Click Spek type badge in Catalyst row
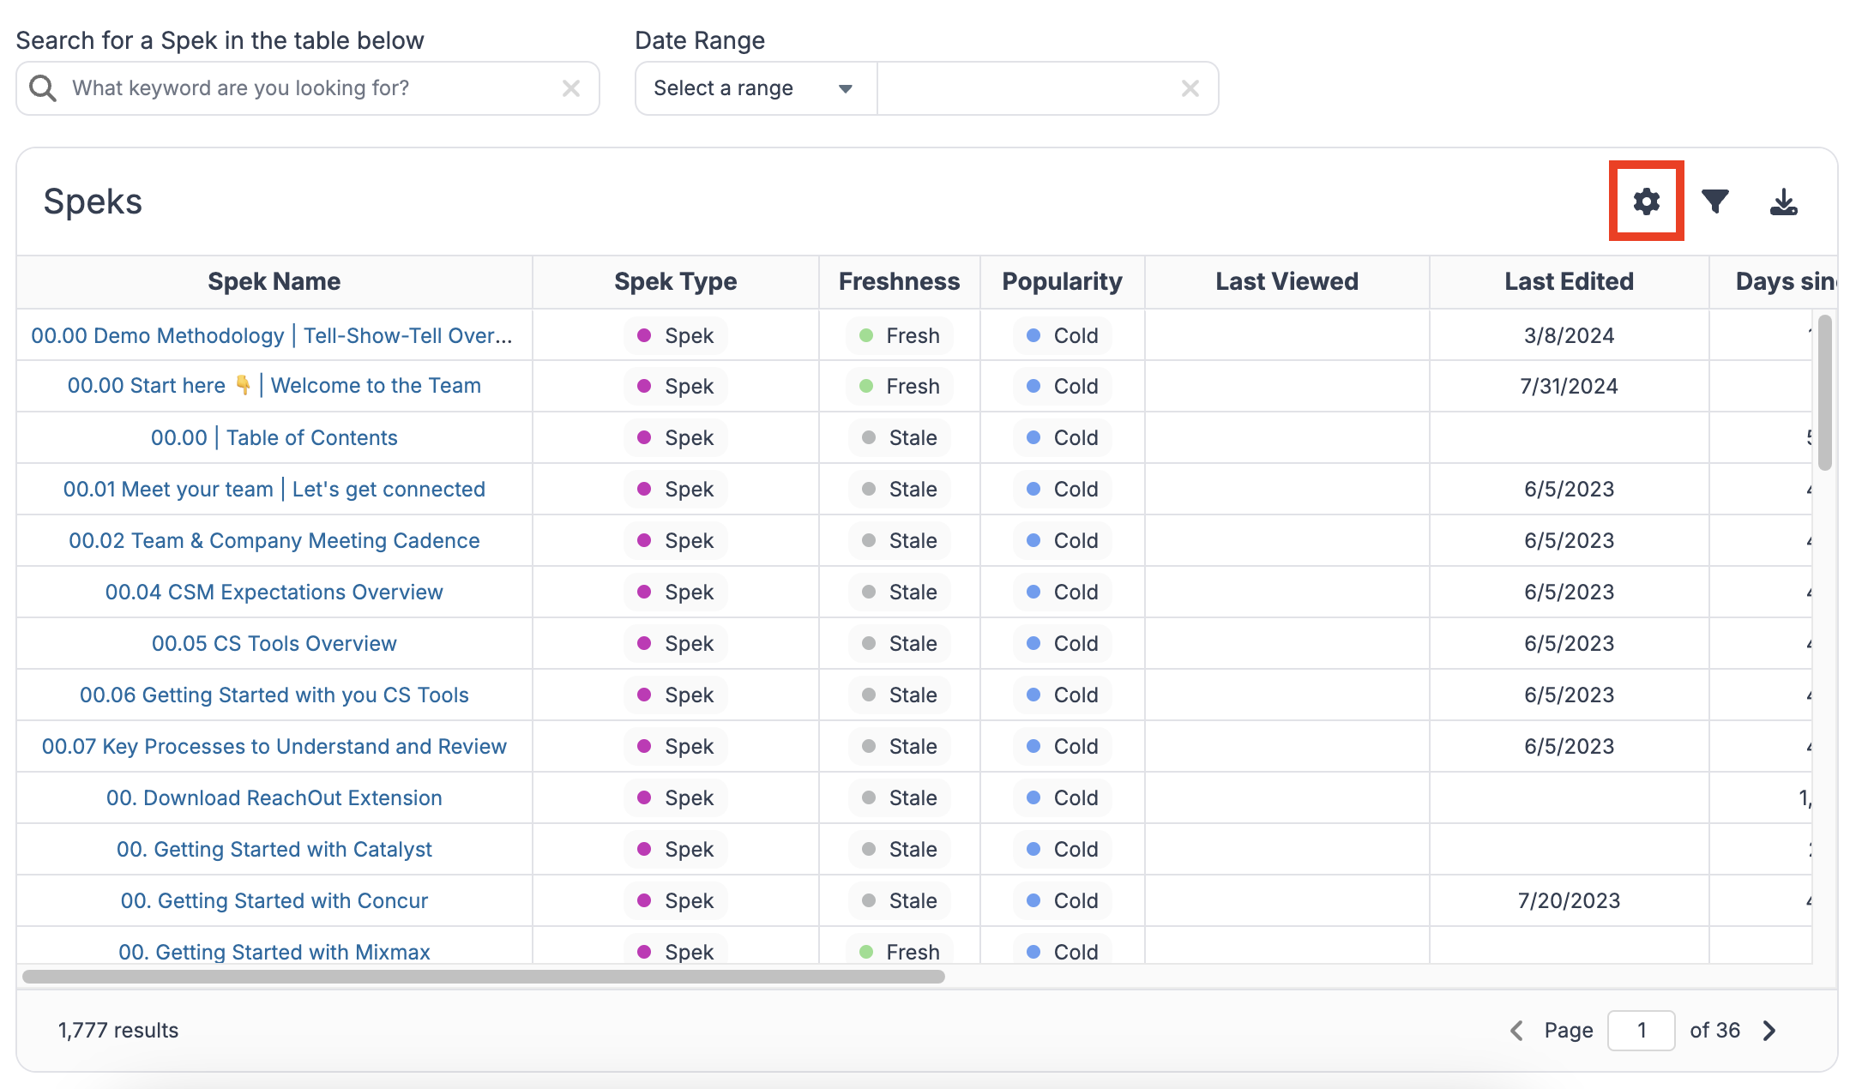This screenshot has height=1089, width=1868. point(676,849)
